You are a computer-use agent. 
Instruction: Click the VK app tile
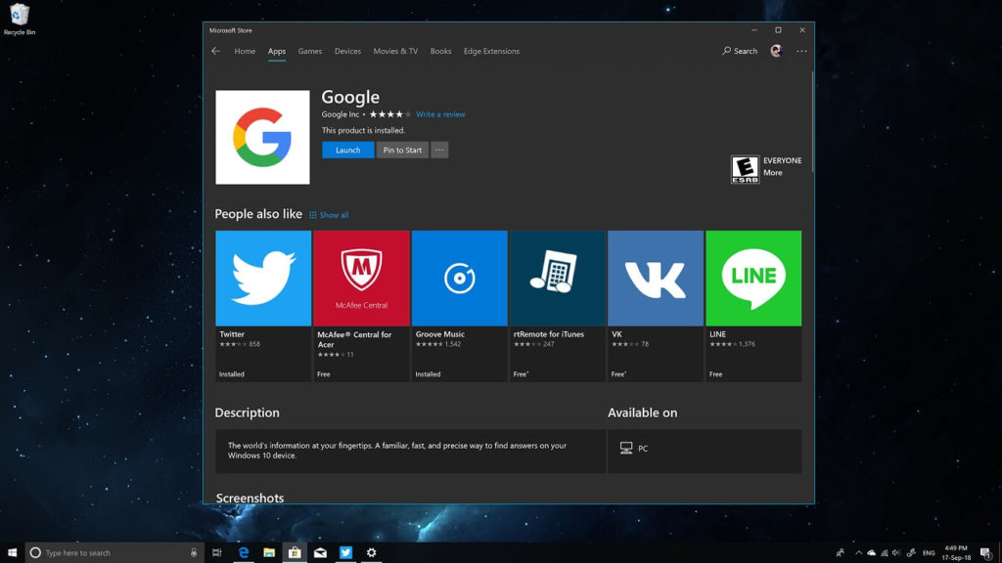pos(656,278)
